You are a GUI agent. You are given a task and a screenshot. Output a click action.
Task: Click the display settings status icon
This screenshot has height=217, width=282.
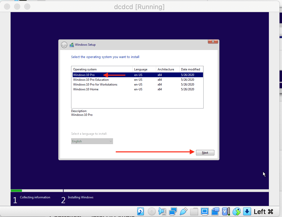[205, 211]
